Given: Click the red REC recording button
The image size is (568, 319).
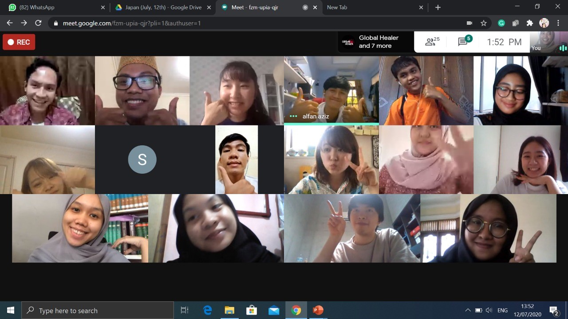Looking at the screenshot, I should (19, 42).
